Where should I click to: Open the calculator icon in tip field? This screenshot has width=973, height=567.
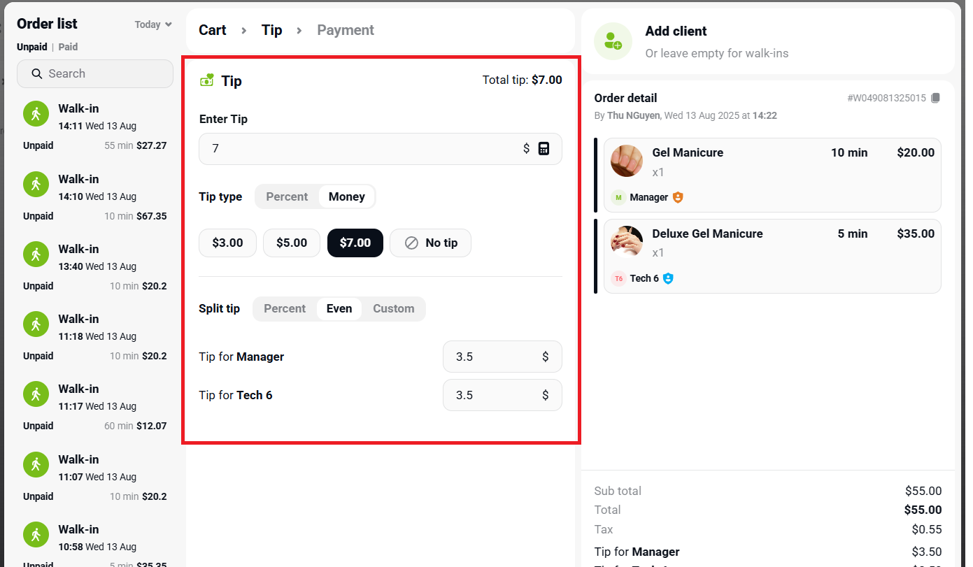tap(544, 148)
